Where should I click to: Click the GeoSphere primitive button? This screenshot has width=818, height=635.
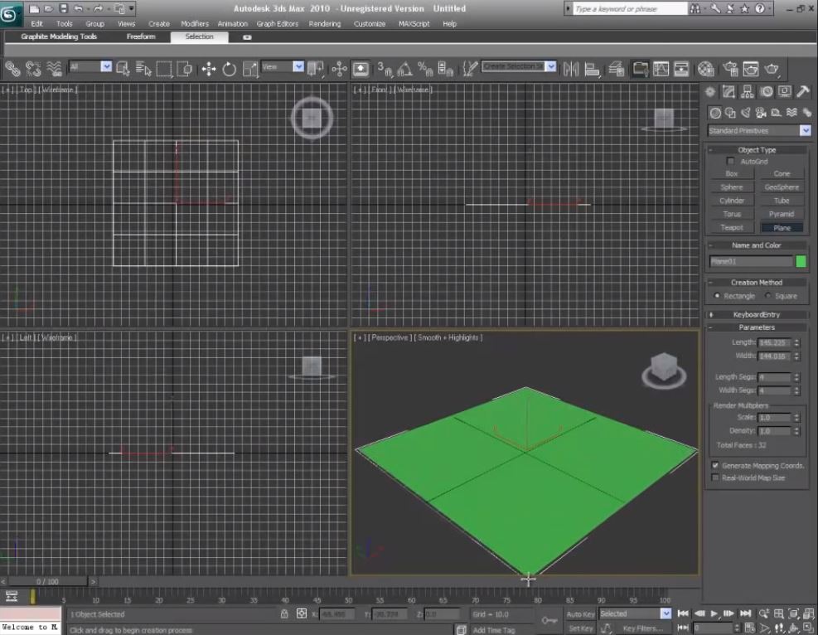pyautogui.click(x=782, y=187)
